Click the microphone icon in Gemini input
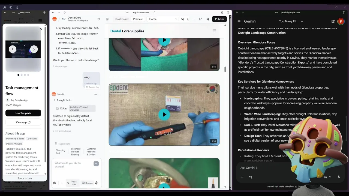The image size is (349, 196). pos(339,177)
